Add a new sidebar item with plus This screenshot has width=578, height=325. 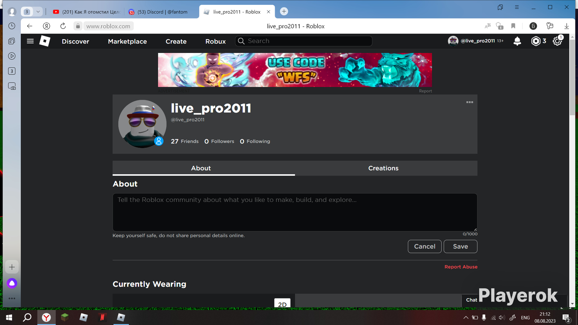coord(12,267)
